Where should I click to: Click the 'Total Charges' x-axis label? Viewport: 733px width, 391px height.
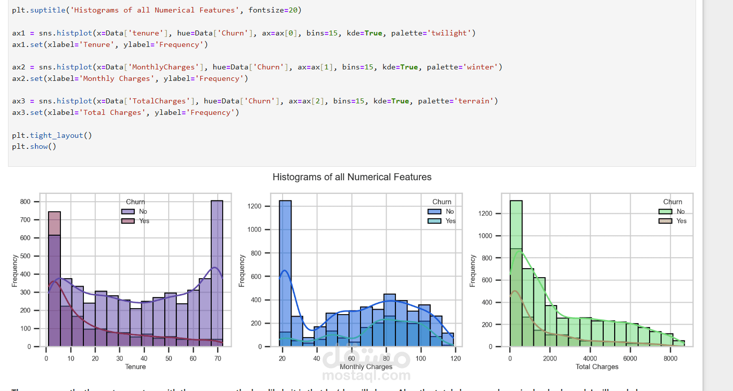click(x=597, y=367)
